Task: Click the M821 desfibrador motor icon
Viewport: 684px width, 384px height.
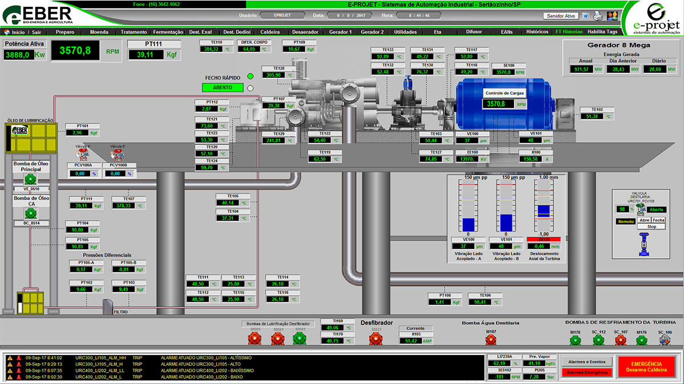Action: (x=375, y=338)
